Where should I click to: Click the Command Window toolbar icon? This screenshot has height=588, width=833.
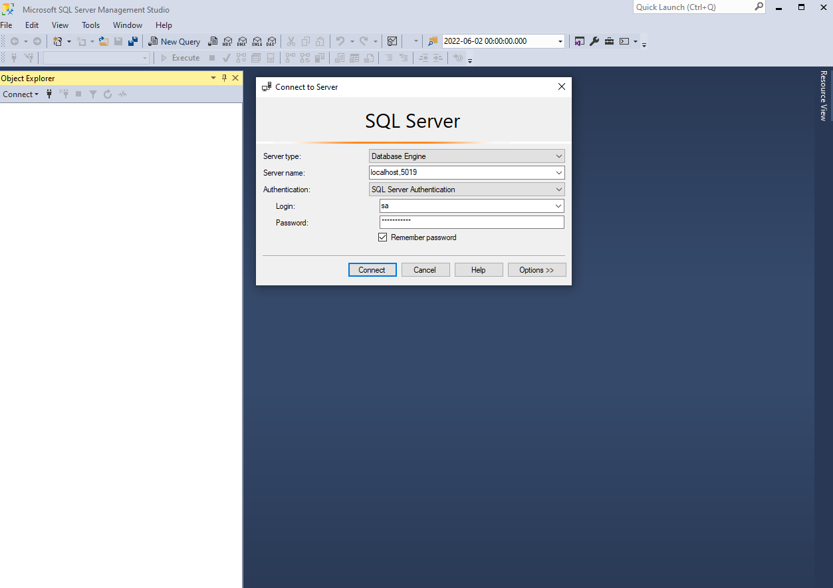tap(624, 41)
